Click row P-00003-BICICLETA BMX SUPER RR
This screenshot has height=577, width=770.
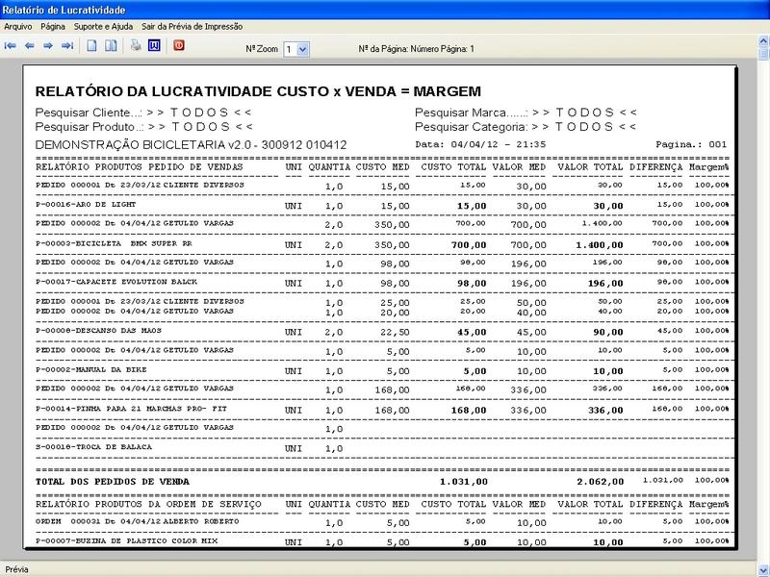[382, 244]
